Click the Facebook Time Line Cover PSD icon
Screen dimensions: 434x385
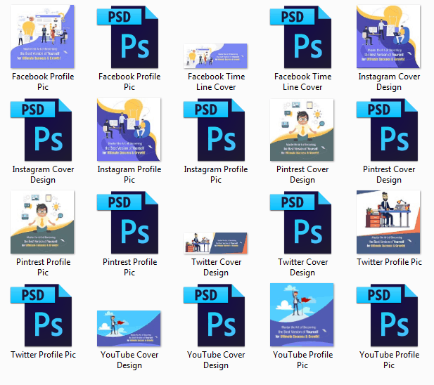tap(302, 37)
